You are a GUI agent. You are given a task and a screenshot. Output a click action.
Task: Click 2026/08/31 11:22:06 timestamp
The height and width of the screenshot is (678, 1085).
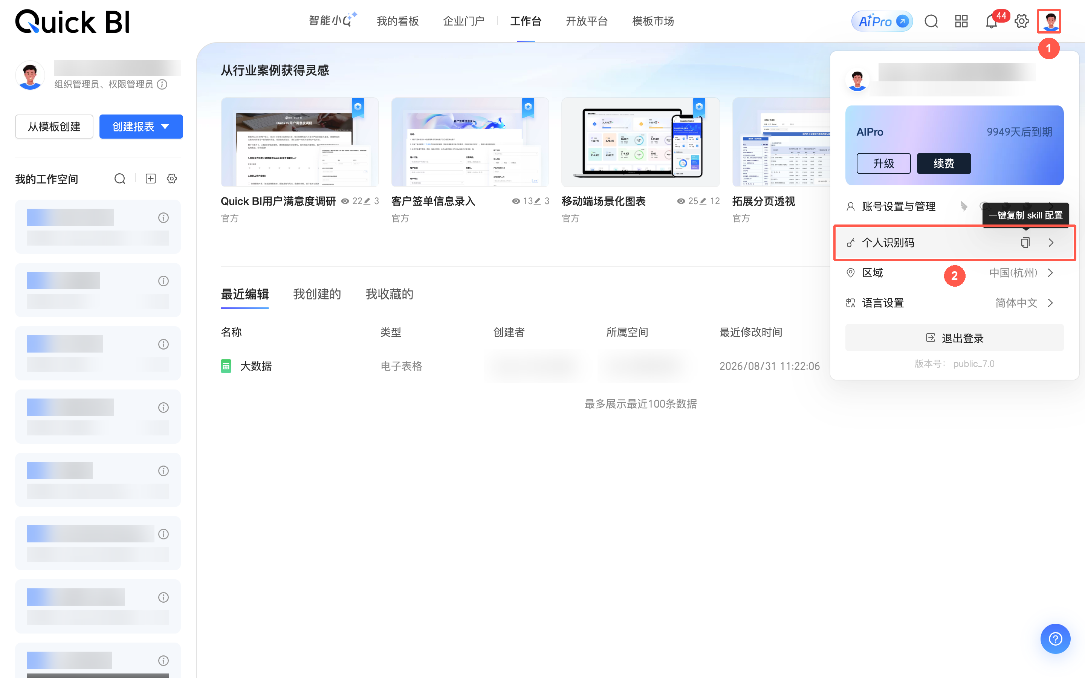click(x=769, y=366)
